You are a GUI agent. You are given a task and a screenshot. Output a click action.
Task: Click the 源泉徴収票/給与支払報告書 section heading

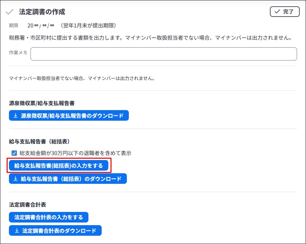(42, 103)
